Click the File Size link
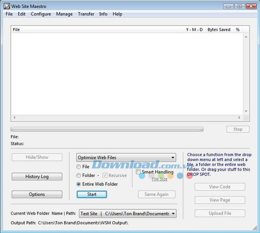Screen dimensions: 260x233 pyautogui.click(x=159, y=179)
